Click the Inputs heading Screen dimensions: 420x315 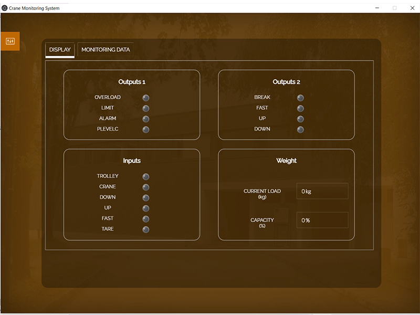(x=132, y=161)
